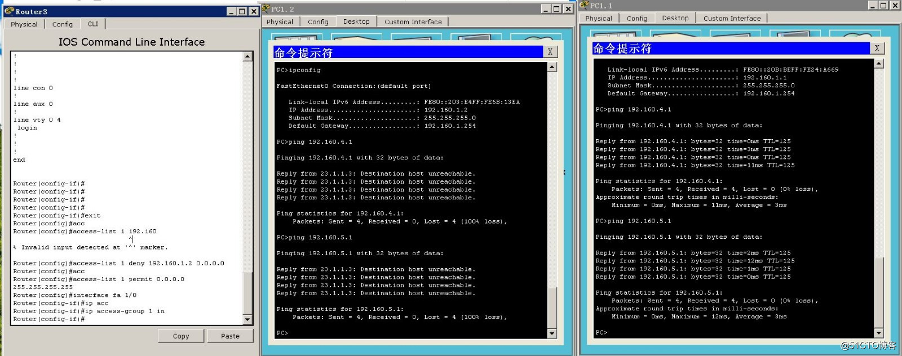
Task: Open Physical tab in PC1.2 window
Action: pyautogui.click(x=280, y=22)
